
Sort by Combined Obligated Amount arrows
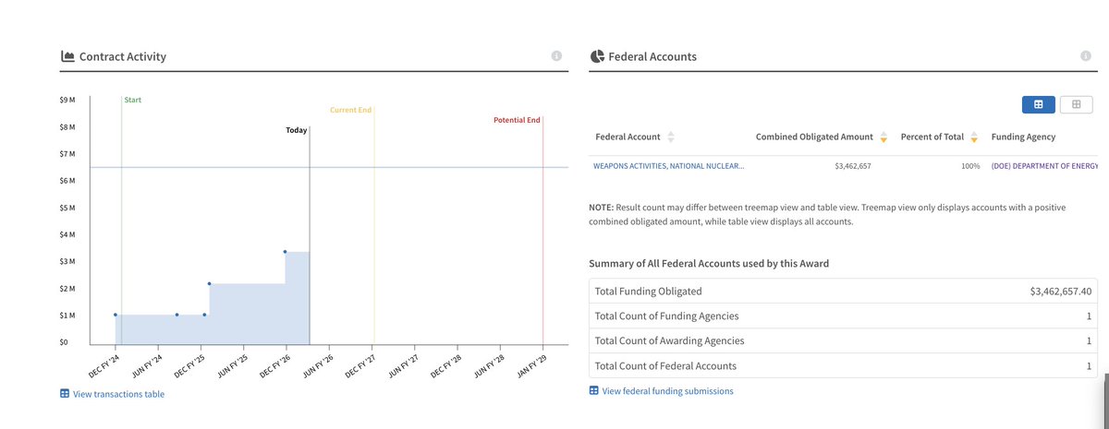[884, 137]
